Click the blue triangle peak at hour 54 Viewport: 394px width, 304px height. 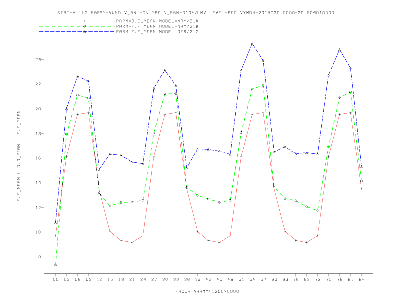(252, 44)
